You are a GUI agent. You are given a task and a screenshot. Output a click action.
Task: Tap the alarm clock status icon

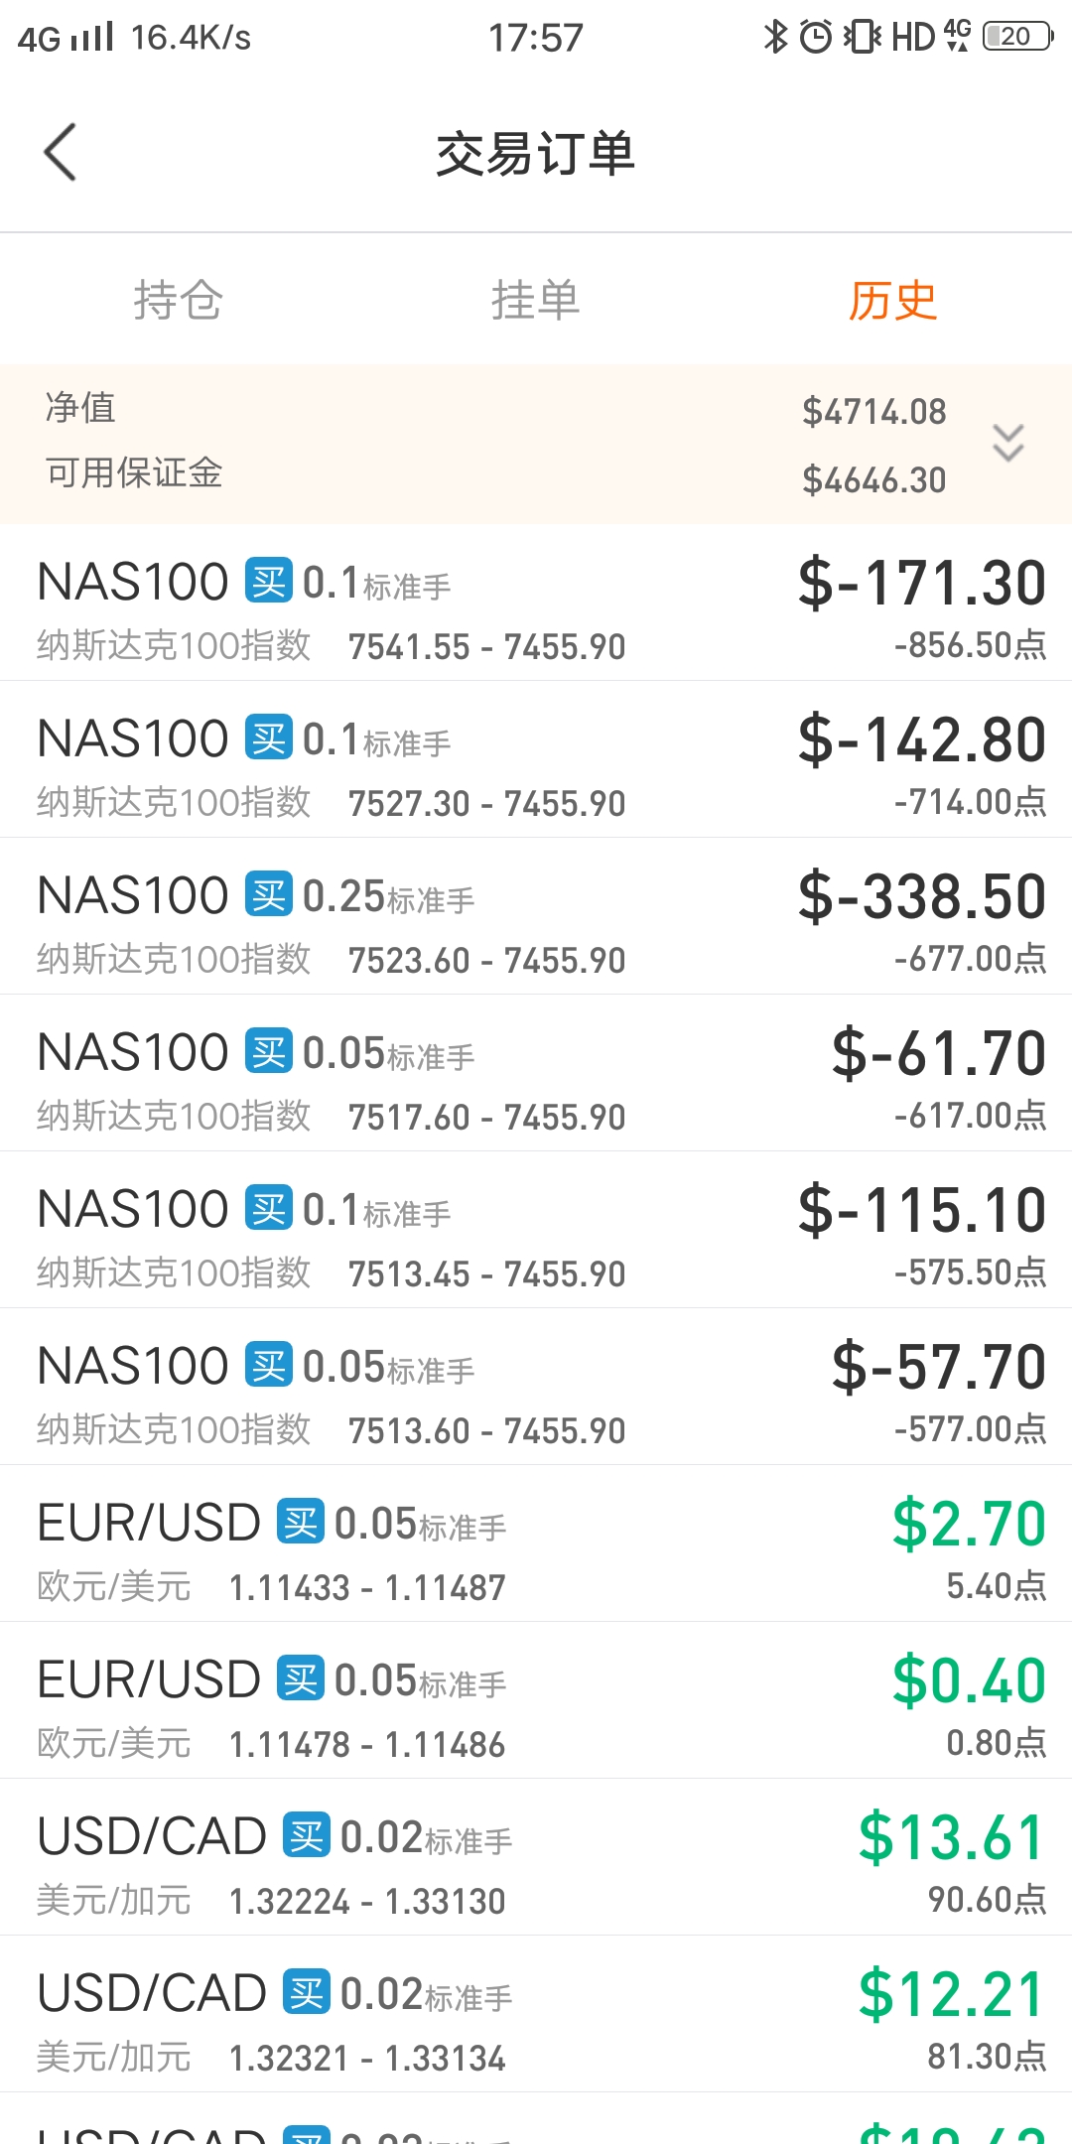816,37
